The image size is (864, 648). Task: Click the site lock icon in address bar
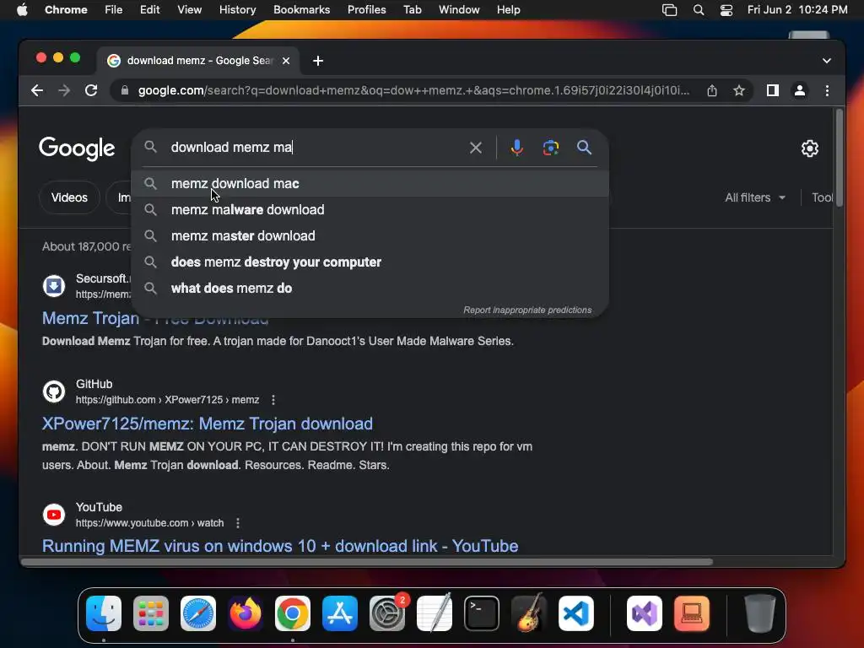coord(125,90)
